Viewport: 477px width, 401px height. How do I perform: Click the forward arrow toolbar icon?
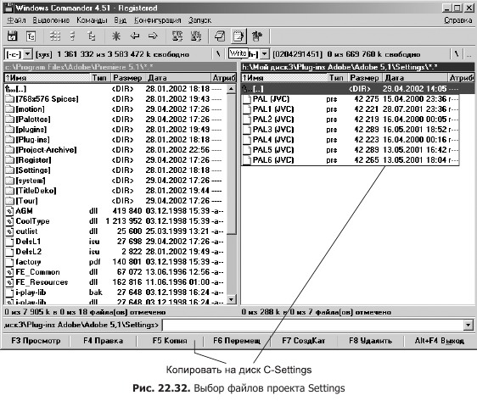pos(153,36)
